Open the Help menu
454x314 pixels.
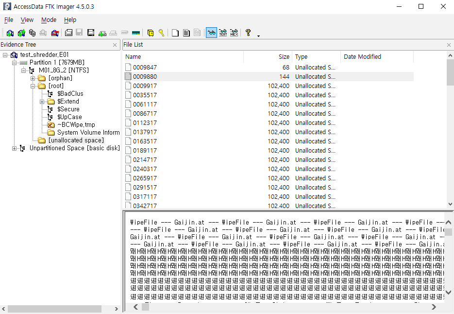[70, 20]
